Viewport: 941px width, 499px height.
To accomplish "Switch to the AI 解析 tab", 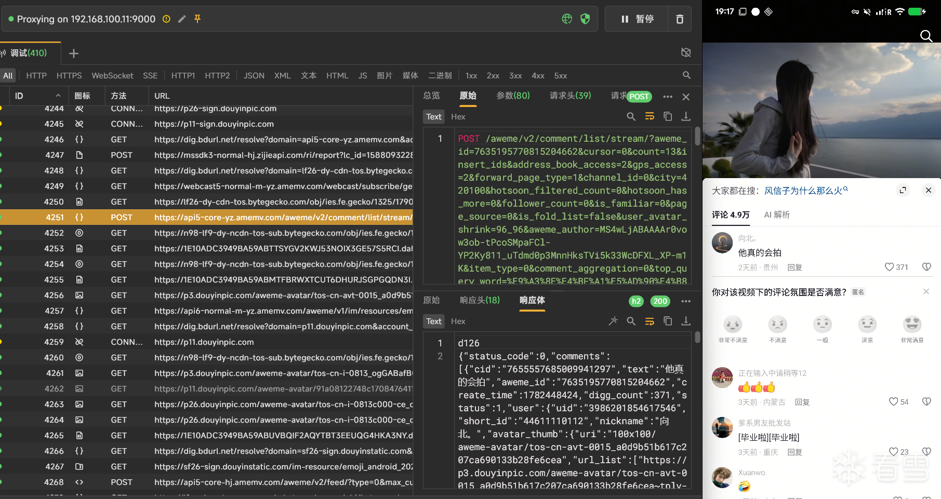I will pos(777,215).
